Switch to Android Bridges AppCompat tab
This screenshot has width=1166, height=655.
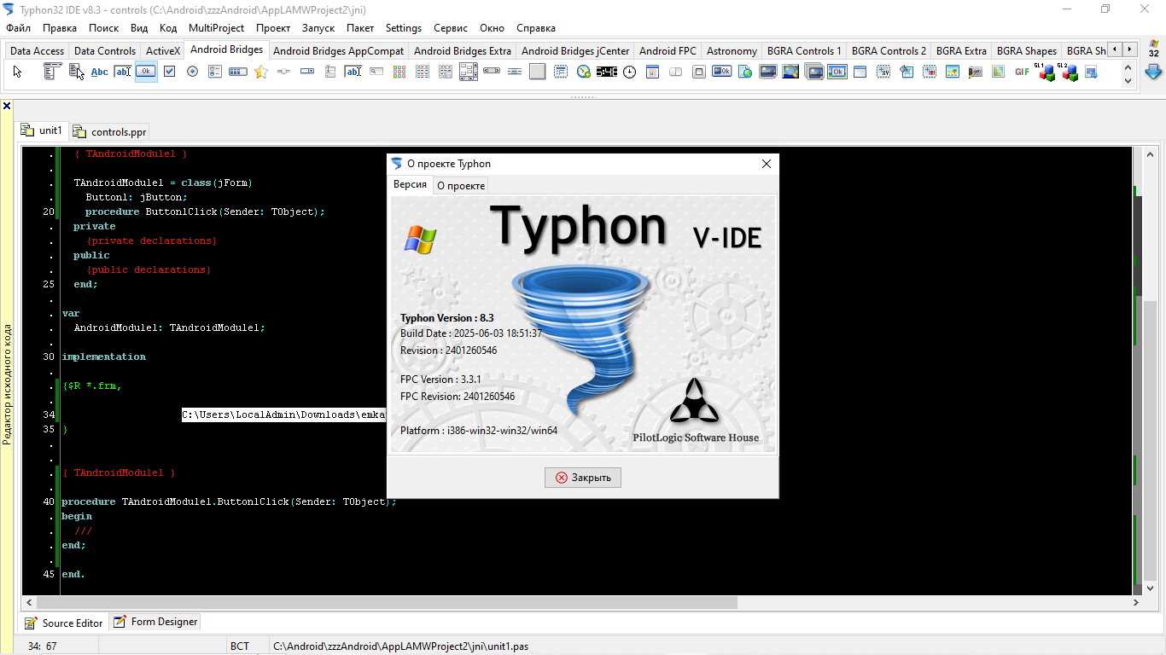(x=339, y=50)
